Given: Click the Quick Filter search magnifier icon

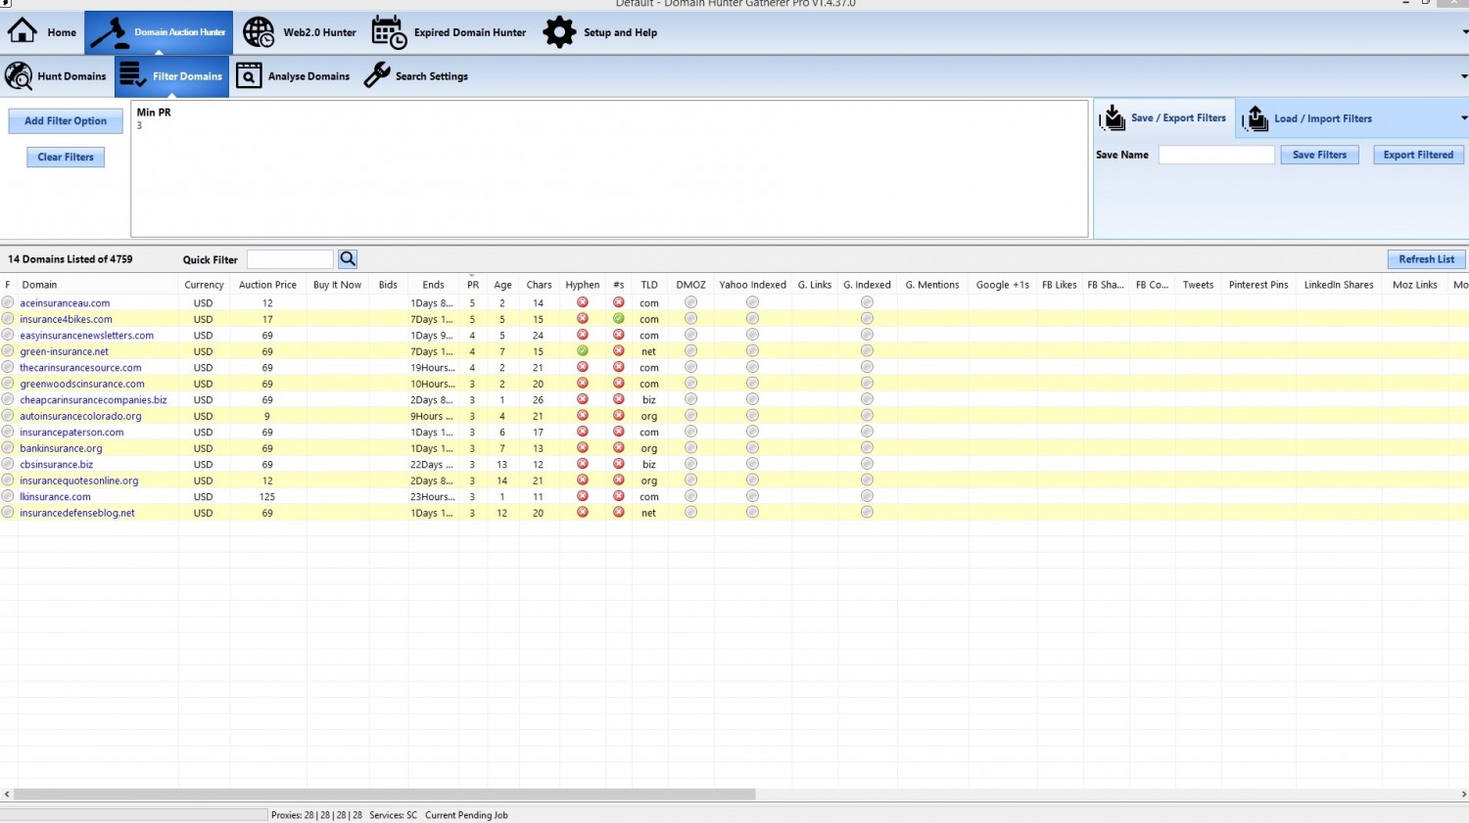Looking at the screenshot, I should 348,259.
